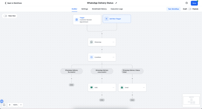Toggle the Draft/Publish switch

(190, 9)
